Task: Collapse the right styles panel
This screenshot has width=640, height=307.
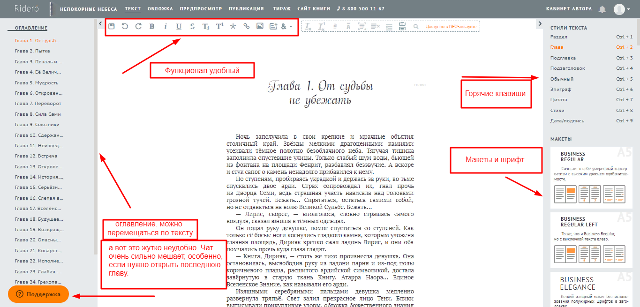Action: [x=540, y=23]
